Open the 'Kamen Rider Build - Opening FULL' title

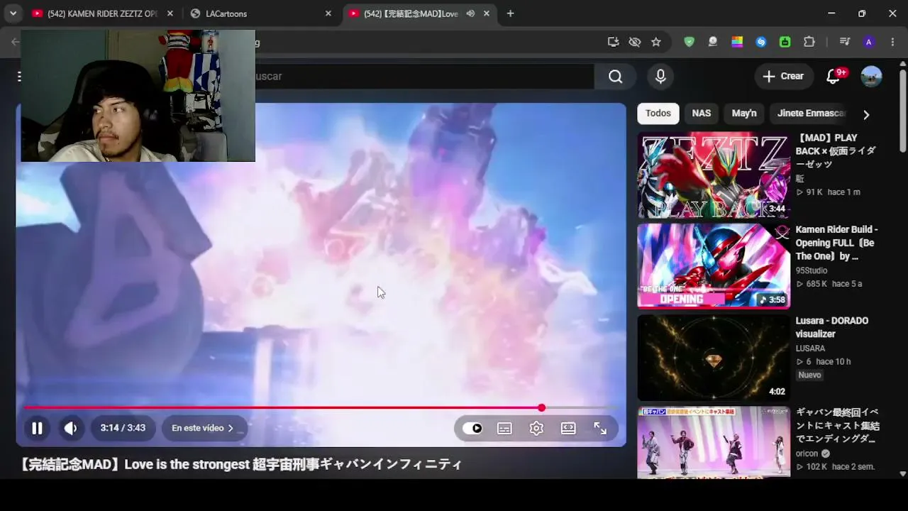(x=837, y=243)
